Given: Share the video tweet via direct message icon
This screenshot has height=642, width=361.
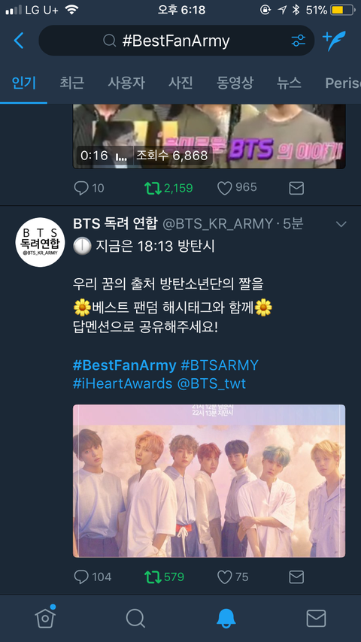Looking at the screenshot, I should pyautogui.click(x=296, y=188).
